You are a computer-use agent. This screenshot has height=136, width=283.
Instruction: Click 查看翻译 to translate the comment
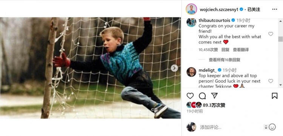click(x=241, y=50)
